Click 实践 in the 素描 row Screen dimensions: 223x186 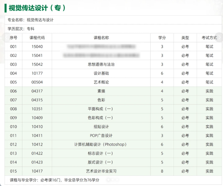point(209,91)
